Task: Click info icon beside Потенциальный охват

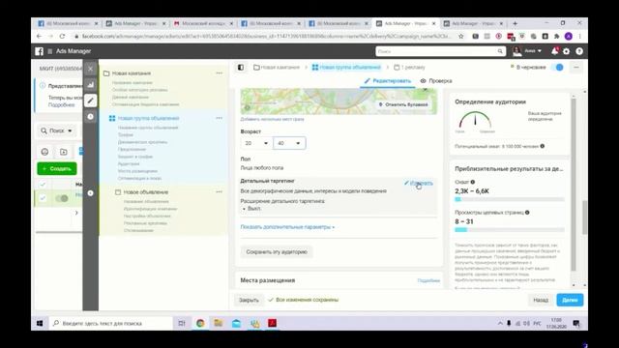Action: tap(543, 146)
